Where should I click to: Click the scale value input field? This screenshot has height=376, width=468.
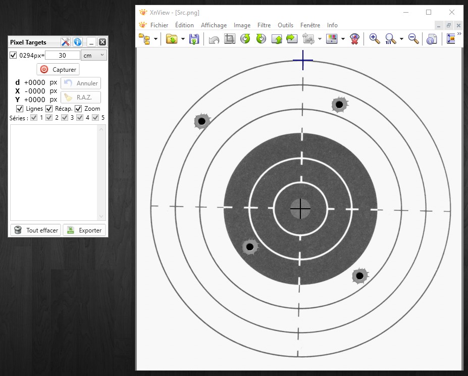[x=63, y=55]
